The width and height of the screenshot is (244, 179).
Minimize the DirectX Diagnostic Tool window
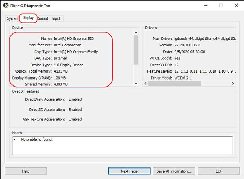pos(206,6)
